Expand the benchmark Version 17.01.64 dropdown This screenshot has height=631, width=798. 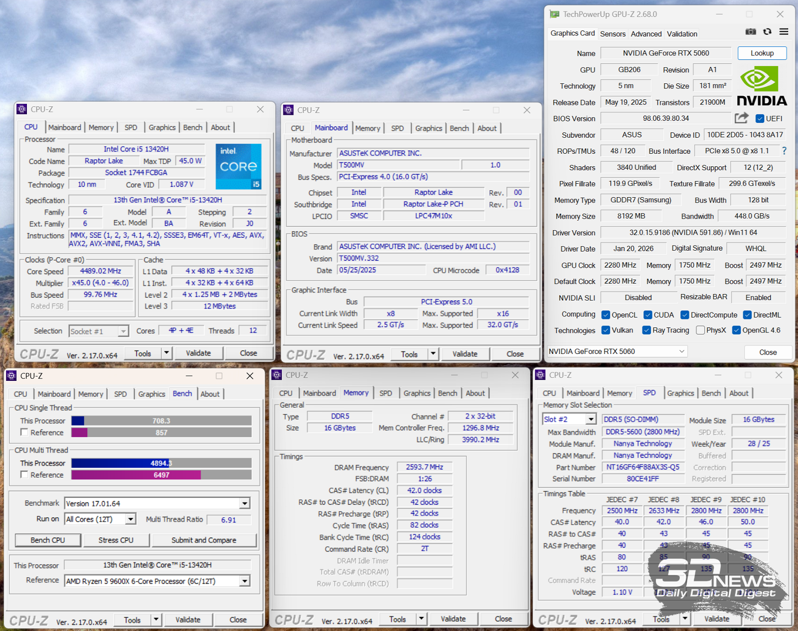(x=244, y=503)
